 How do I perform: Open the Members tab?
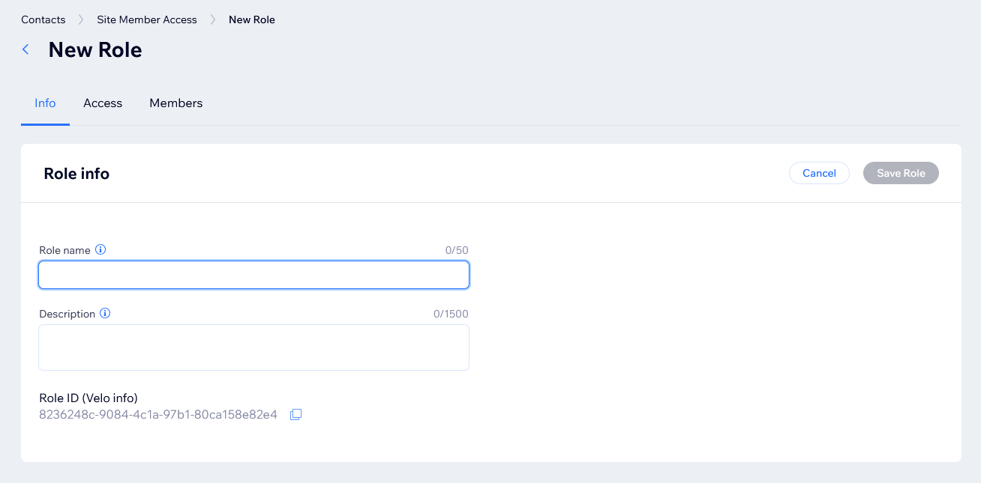tap(175, 103)
